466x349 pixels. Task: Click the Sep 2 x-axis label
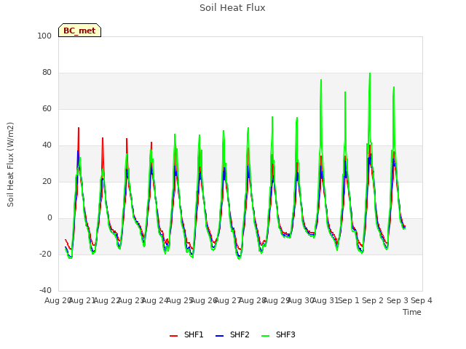374,300
